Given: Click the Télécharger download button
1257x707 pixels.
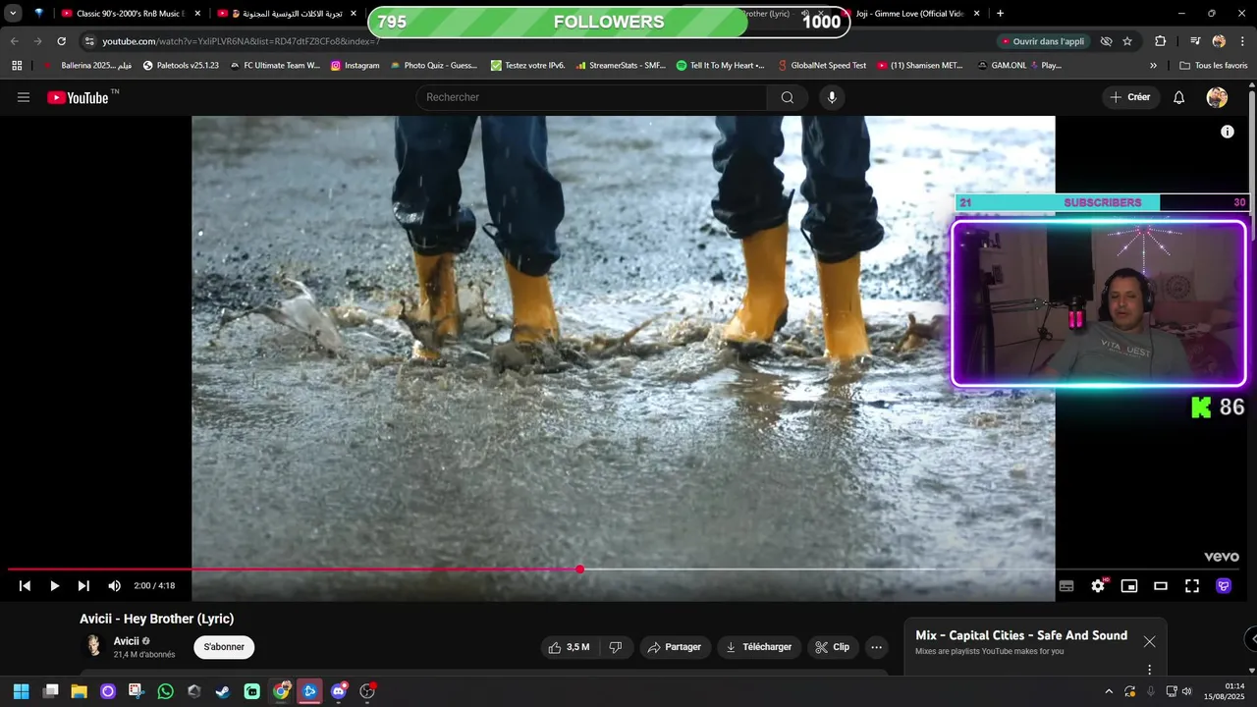Looking at the screenshot, I should [758, 647].
